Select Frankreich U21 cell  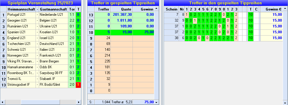pos(53,56)
